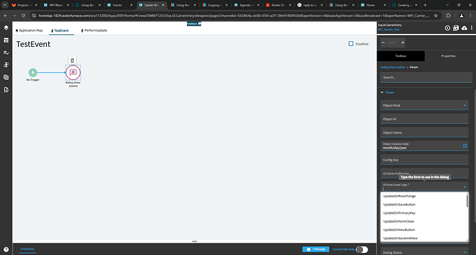Switch to the Home browser tab
This screenshot has width=476, height=255.
[x=373, y=5]
